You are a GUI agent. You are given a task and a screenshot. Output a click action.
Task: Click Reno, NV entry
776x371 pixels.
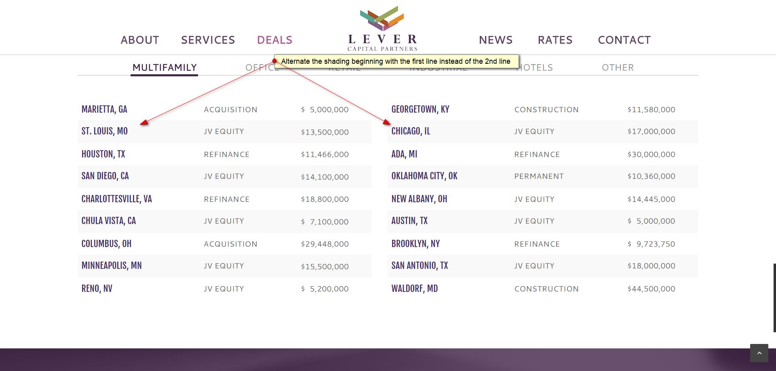pyautogui.click(x=97, y=289)
